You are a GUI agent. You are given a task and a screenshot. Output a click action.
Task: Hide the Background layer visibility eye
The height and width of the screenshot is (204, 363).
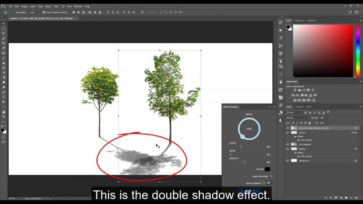pos(287,161)
